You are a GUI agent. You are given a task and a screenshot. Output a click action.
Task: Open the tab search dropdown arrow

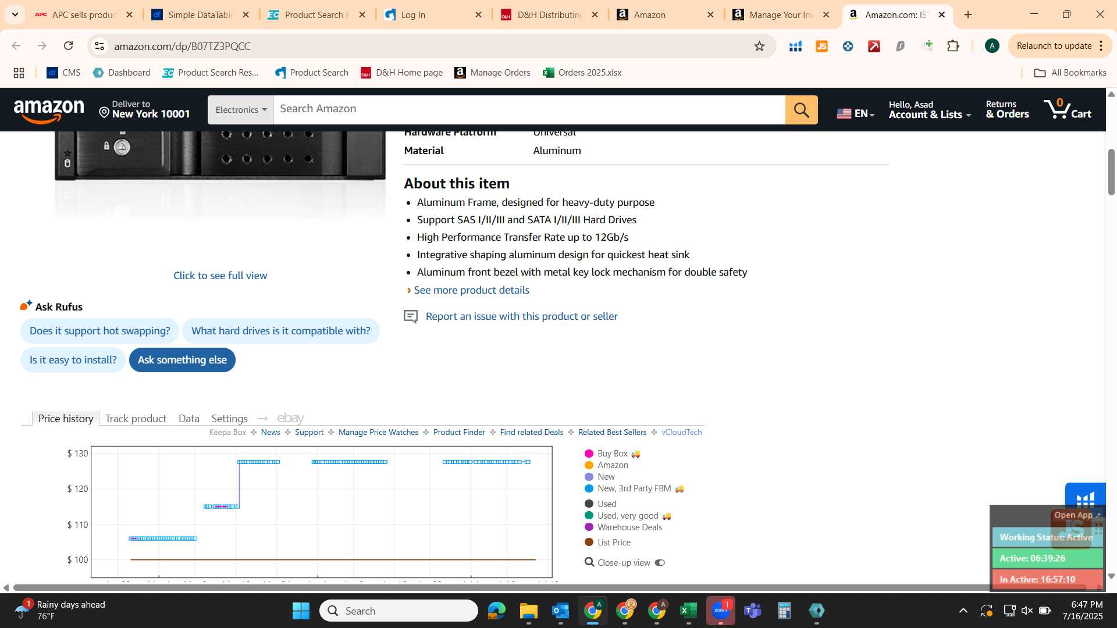click(x=15, y=15)
